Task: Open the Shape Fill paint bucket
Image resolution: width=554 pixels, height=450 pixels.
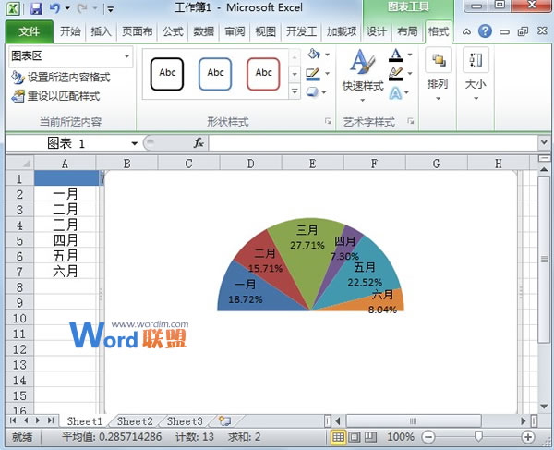Action: (x=314, y=55)
